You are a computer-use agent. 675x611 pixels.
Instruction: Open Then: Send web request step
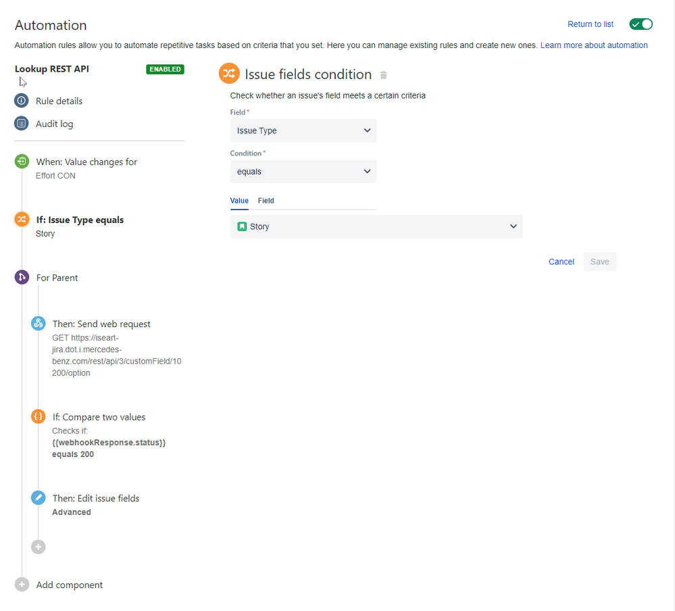pyautogui.click(x=101, y=324)
